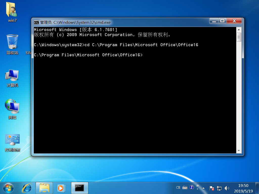Click the cmd scrollbar thumb
The image size is (259, 194).
coord(239,37)
